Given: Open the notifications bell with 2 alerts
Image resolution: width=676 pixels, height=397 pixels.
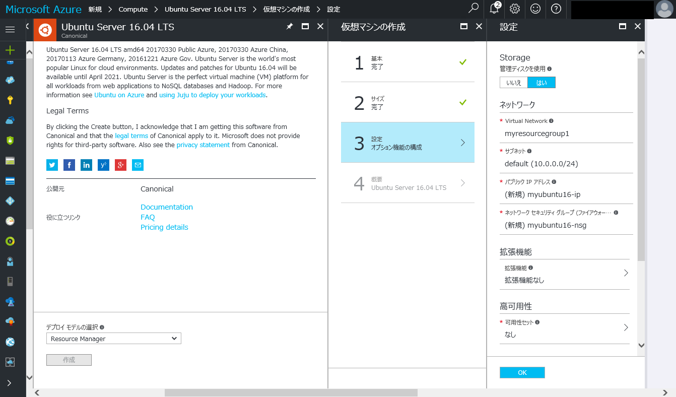Looking at the screenshot, I should tap(493, 9).
